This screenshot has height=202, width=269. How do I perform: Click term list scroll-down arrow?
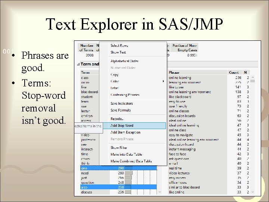coord(160,192)
